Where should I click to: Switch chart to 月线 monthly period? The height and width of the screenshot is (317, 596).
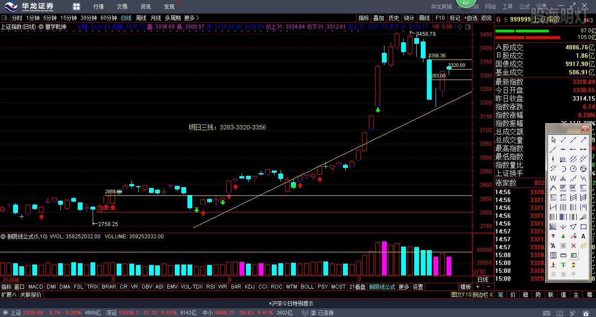tap(156, 18)
